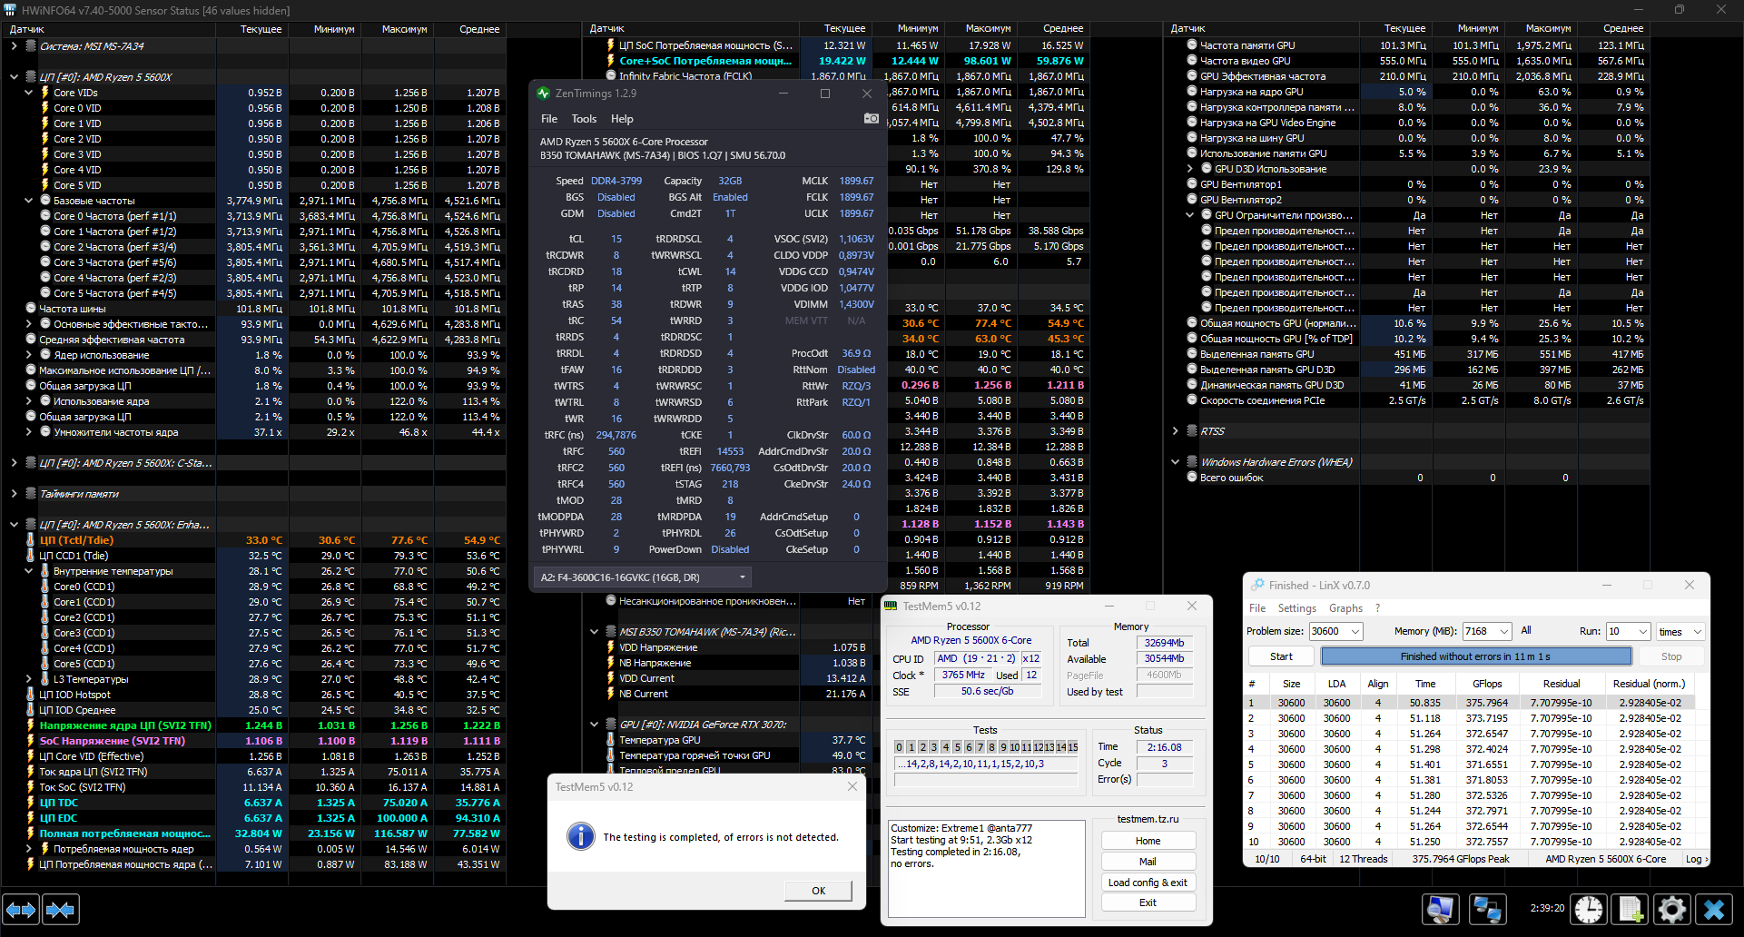Click the thermometer icon beside Core0 (CCD1)

44,587
